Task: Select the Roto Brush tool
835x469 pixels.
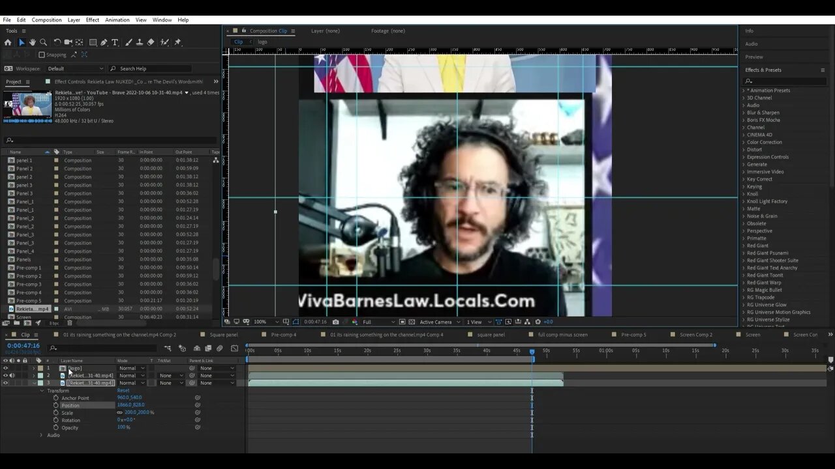Action: [164, 42]
